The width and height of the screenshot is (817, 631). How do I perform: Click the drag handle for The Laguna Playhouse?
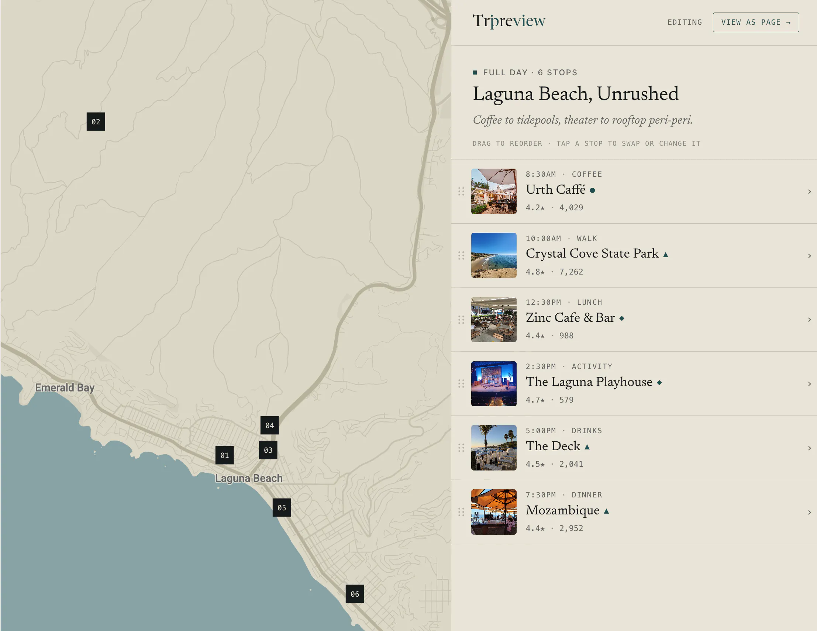point(461,384)
